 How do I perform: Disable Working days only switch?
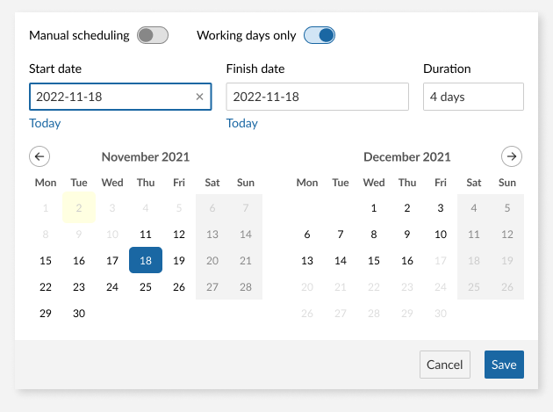[x=320, y=36]
